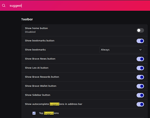Click the search magnifier icon
The image size is (150, 118).
(4, 5)
